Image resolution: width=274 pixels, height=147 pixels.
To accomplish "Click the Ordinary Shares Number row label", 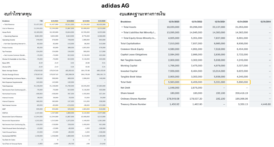I will point(133,99).
